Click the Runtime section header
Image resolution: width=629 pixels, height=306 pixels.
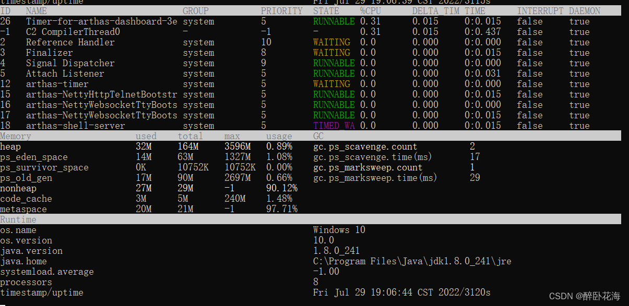pyautogui.click(x=18, y=219)
